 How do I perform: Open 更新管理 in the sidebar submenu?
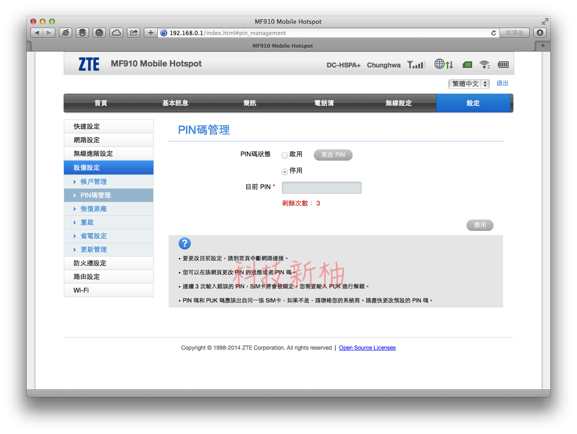pos(109,250)
